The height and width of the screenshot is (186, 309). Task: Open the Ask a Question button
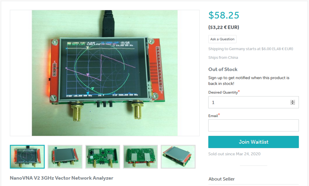click(x=222, y=39)
